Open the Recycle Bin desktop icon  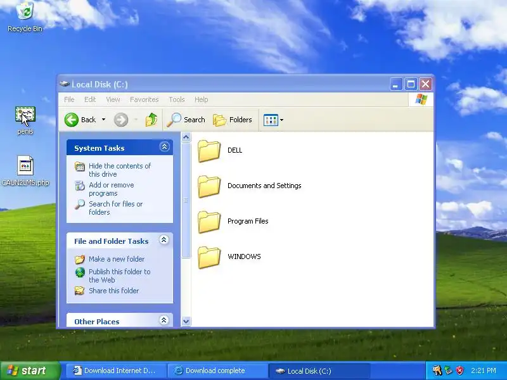click(x=25, y=16)
